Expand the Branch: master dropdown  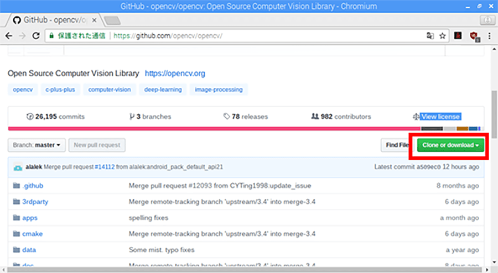click(x=37, y=145)
